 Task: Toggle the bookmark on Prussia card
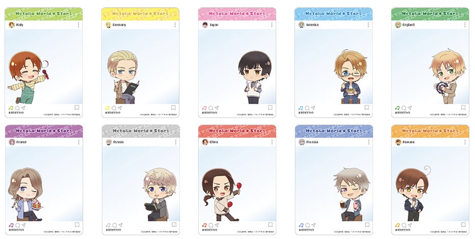367,225
